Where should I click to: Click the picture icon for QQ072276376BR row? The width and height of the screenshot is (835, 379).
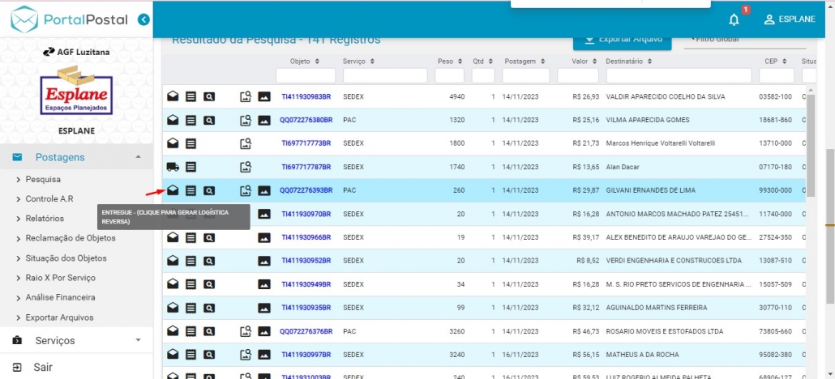tap(264, 332)
